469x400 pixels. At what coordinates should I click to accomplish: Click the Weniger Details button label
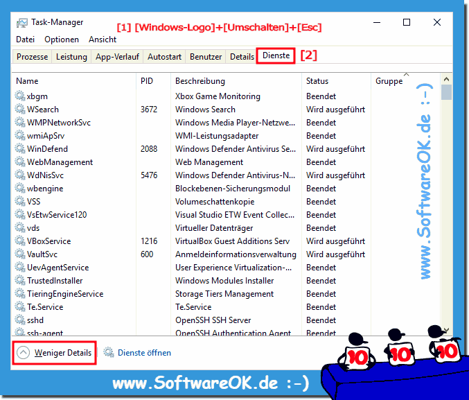point(63,353)
